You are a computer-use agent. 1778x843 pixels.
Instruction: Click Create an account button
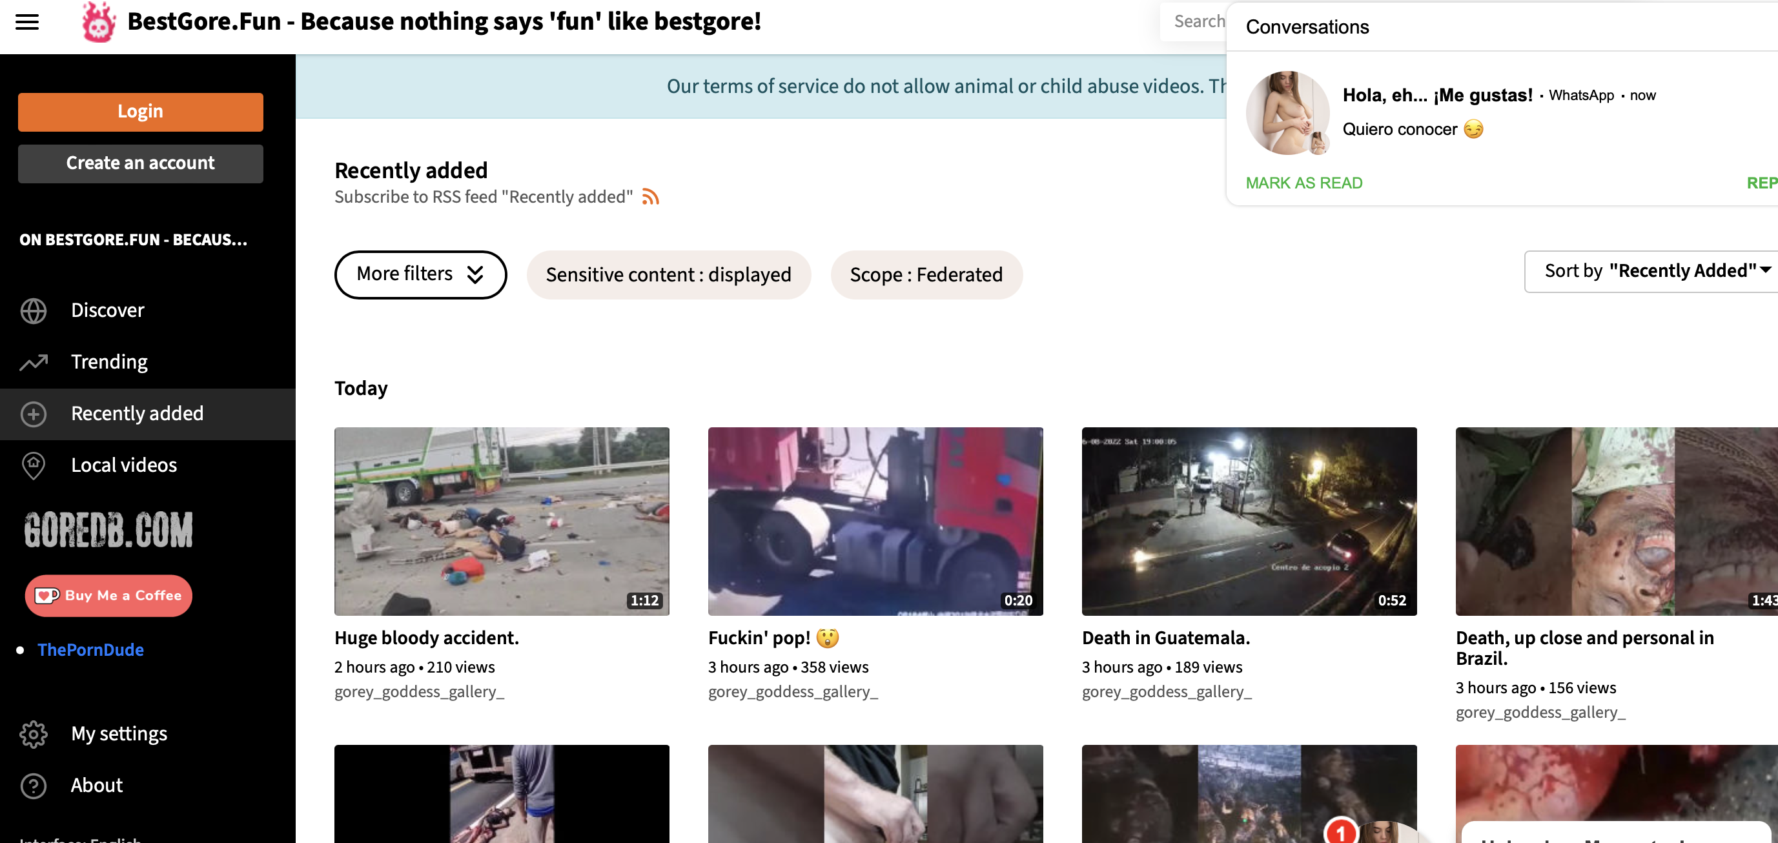coord(140,163)
